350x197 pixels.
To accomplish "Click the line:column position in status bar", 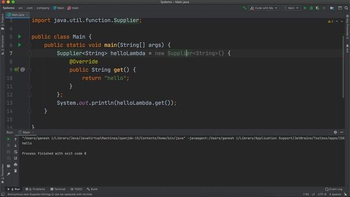I will pyautogui.click(x=306, y=194).
